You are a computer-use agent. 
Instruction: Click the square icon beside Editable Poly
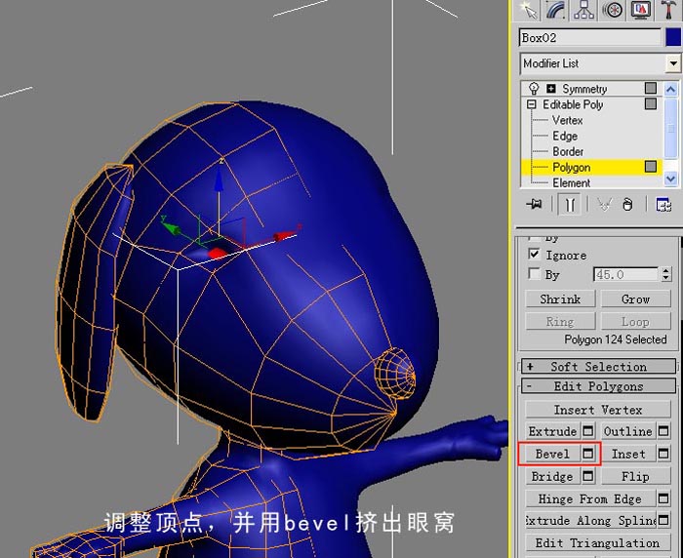click(x=651, y=104)
